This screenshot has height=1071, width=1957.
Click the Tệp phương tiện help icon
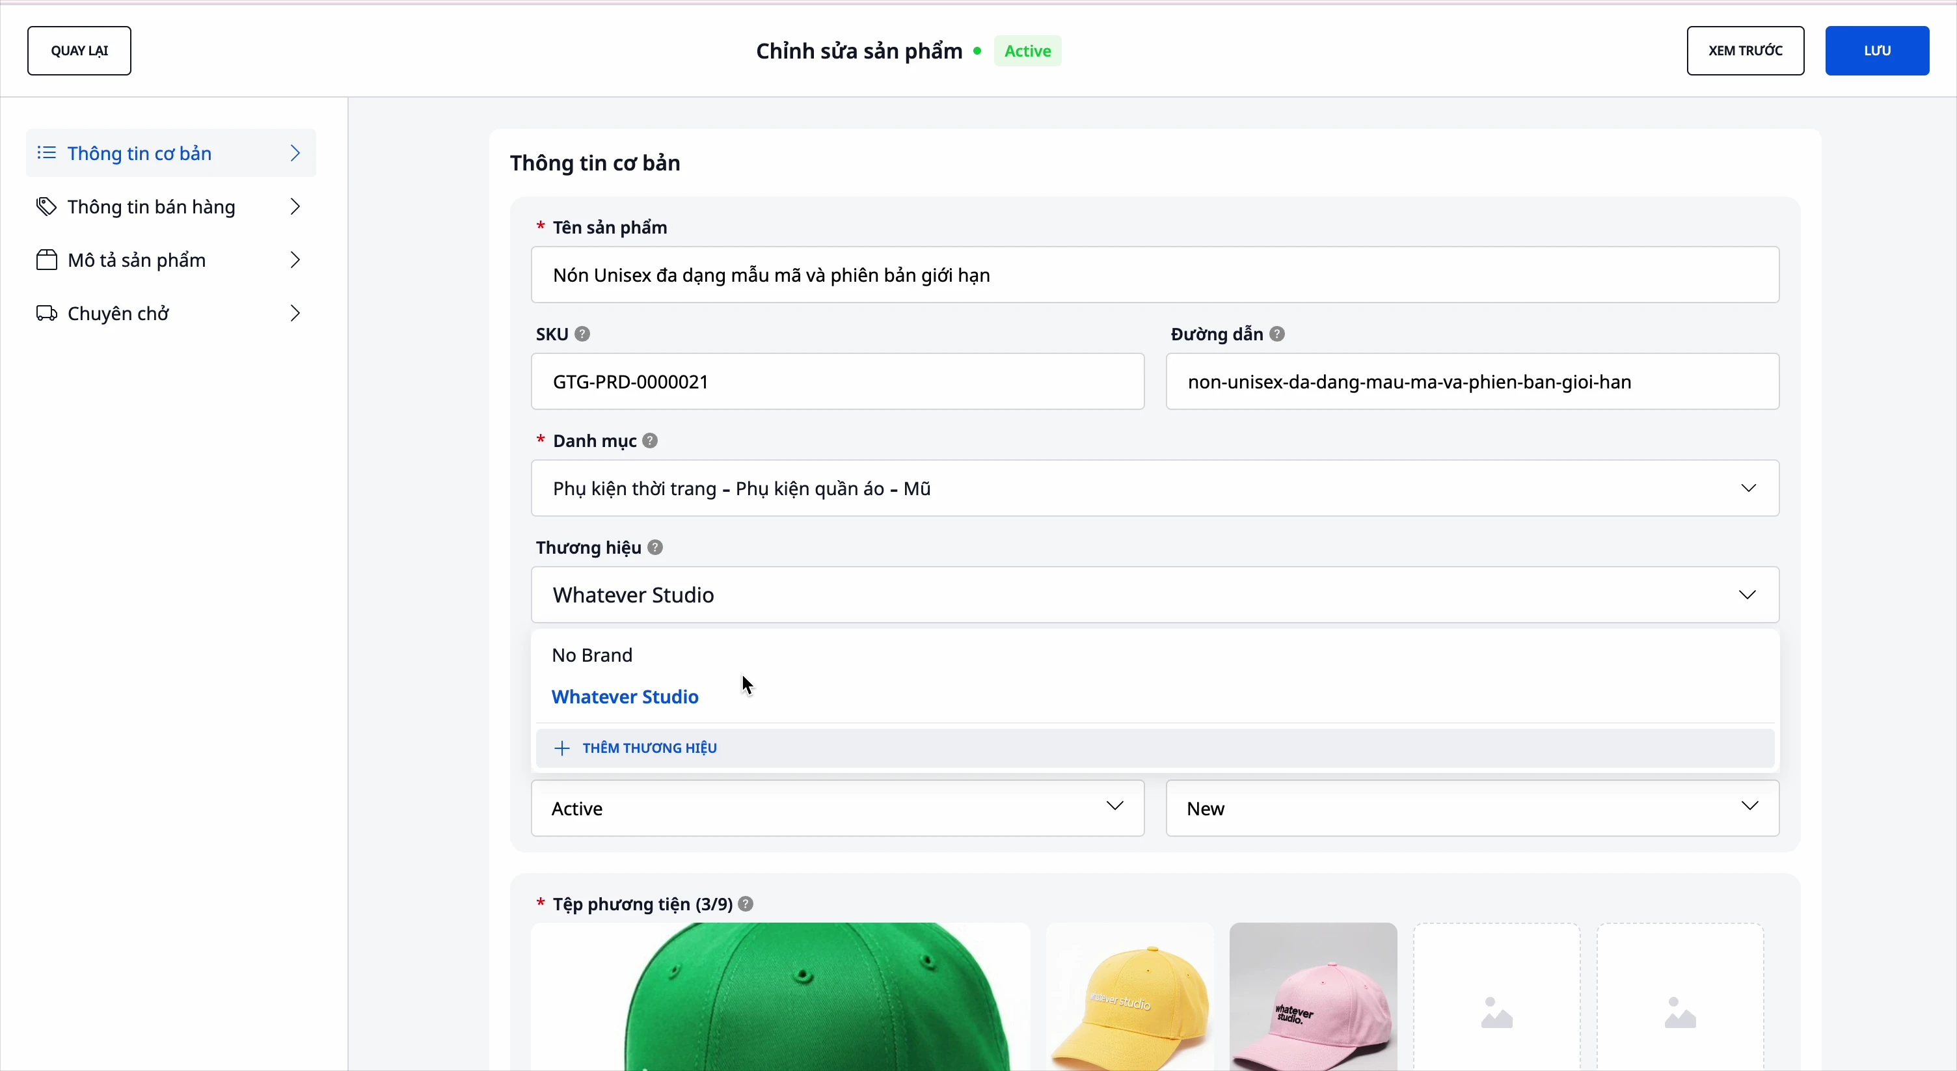tap(747, 904)
